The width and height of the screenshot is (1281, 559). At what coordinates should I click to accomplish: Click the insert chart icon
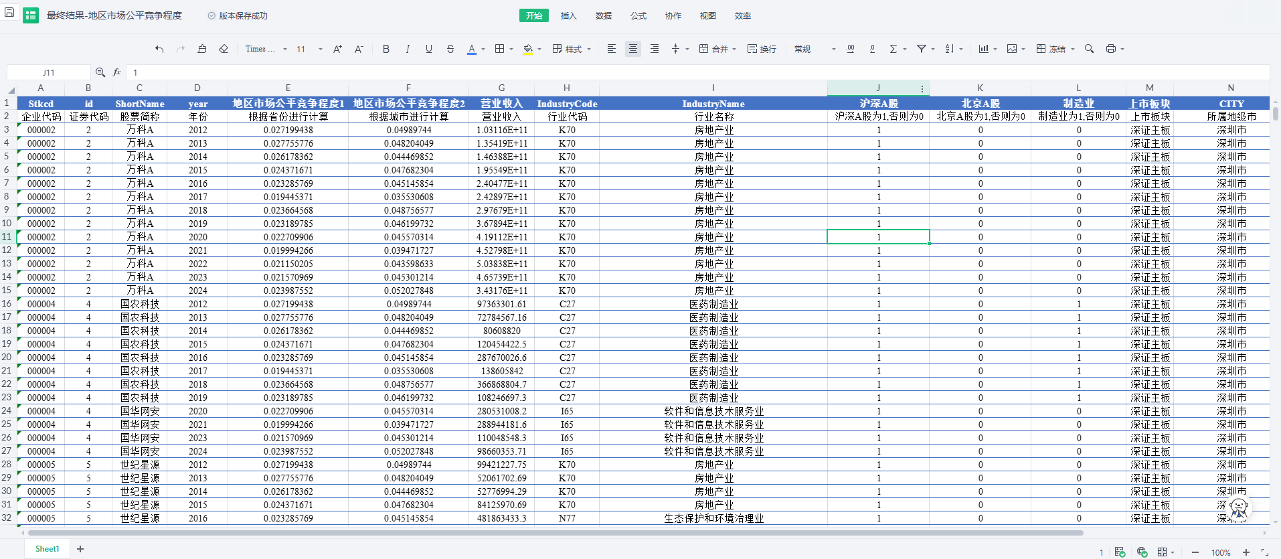point(983,49)
